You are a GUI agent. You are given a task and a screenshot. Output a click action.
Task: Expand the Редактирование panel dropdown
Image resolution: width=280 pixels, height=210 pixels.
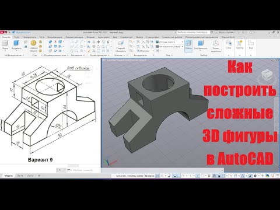point(99,55)
